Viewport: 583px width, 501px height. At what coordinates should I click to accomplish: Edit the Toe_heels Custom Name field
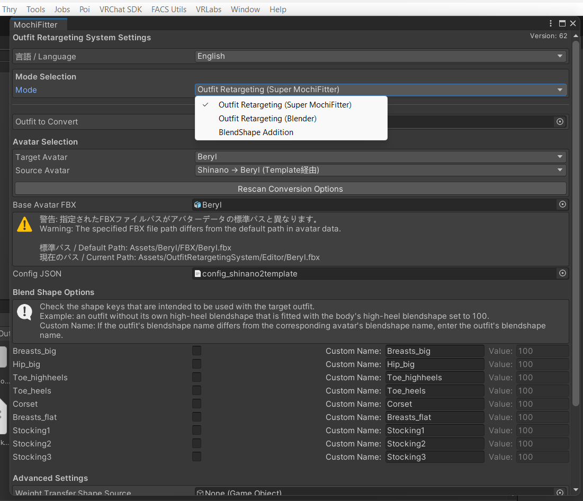(x=435, y=390)
